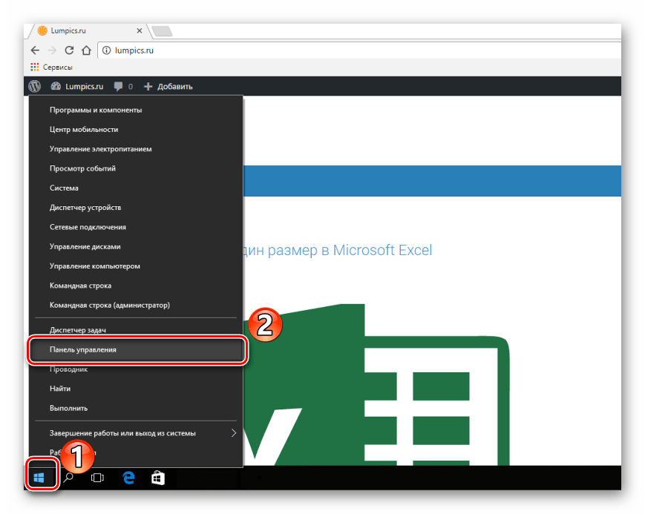Reload the page in Chrome

point(69,50)
